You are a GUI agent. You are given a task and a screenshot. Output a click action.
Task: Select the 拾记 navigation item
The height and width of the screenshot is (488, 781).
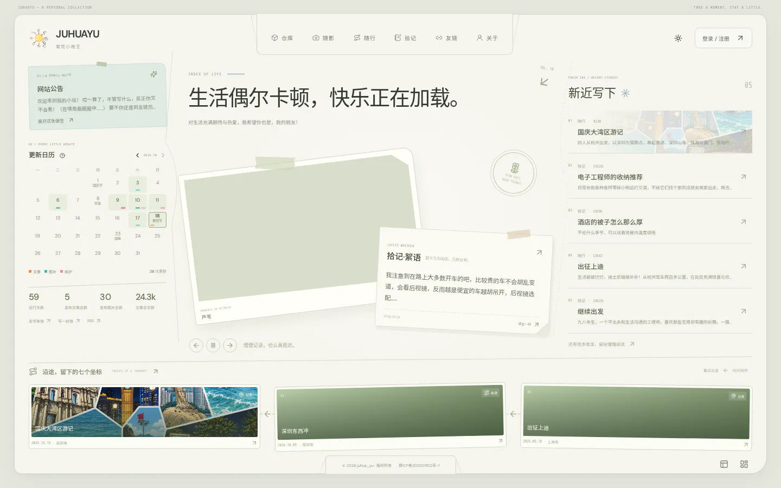point(405,38)
